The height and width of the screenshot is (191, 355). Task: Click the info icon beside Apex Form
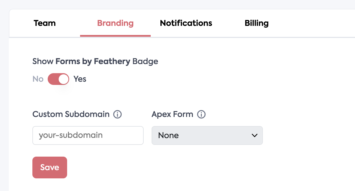coord(201,114)
